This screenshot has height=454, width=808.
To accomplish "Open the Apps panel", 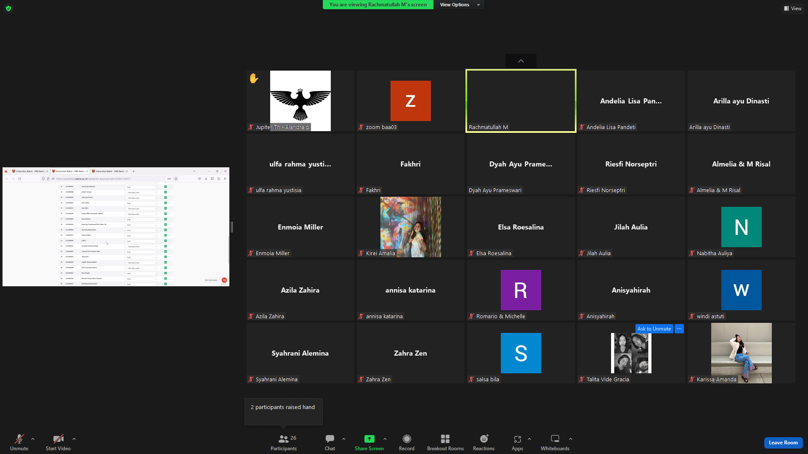I will click(x=517, y=443).
